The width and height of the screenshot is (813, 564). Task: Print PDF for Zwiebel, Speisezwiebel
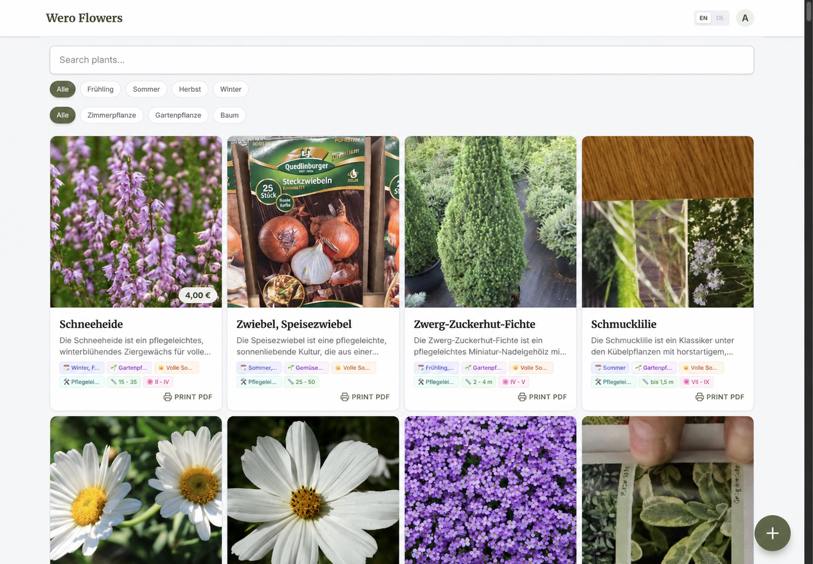point(365,397)
